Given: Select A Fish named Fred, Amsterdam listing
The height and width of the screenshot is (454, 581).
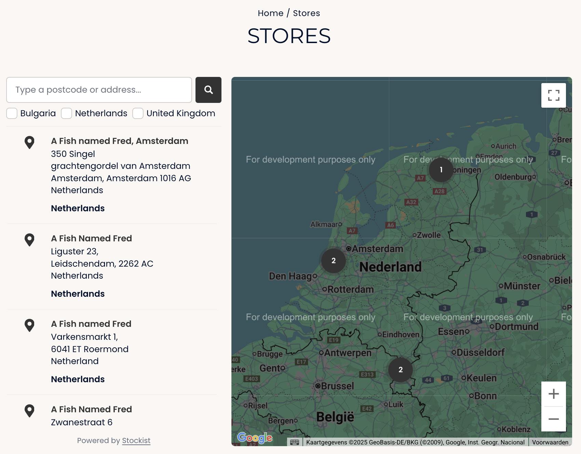Looking at the screenshot, I should (119, 141).
